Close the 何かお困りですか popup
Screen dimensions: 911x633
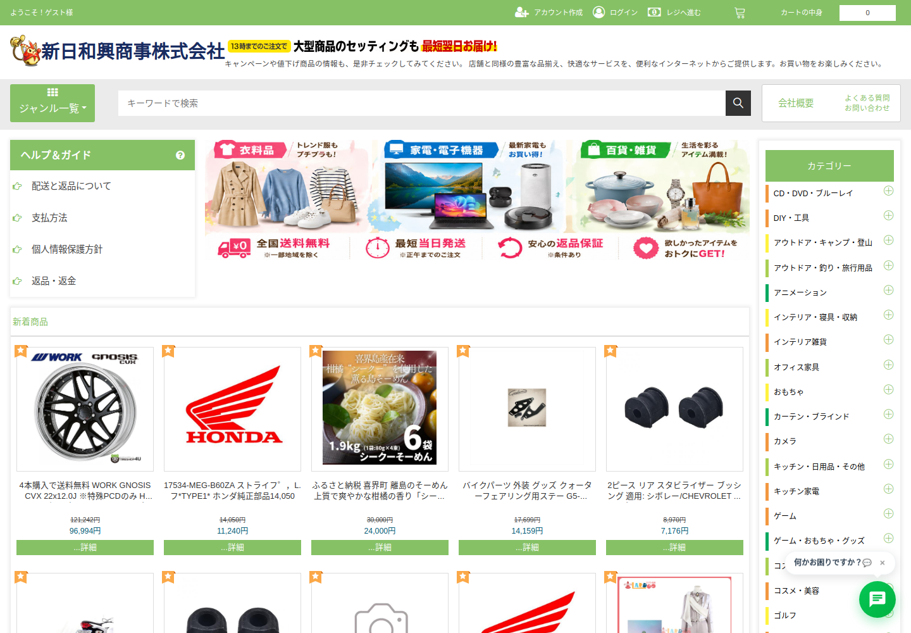(x=882, y=562)
